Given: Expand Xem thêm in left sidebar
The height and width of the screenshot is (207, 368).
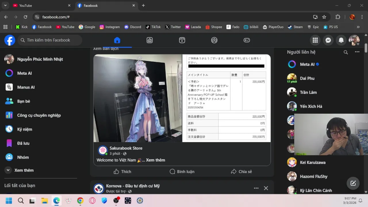Looking at the screenshot, I should click(x=20, y=170).
